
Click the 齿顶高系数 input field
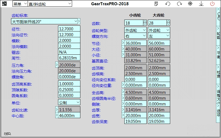[69, 84]
